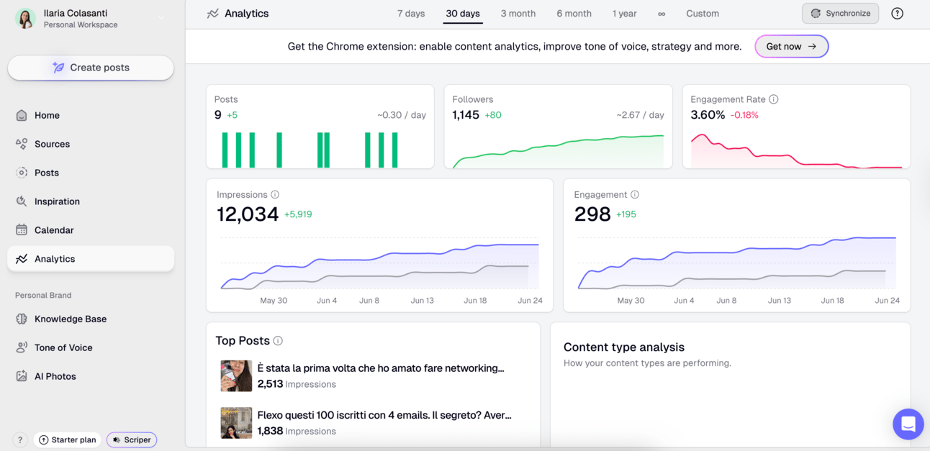Open Tone of Voice from the sidebar

(91, 347)
